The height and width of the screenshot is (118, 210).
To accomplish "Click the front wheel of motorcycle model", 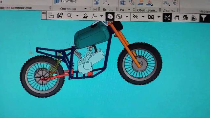I will tap(140, 64).
